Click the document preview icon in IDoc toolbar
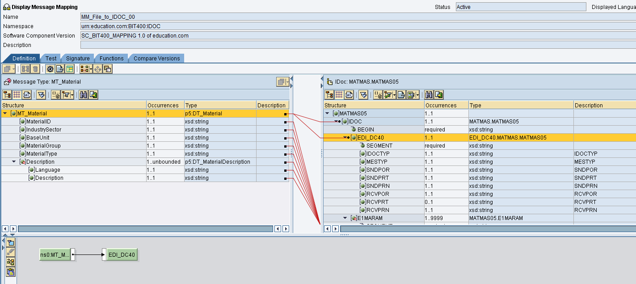Screen dimensions: 636x284 click(401, 95)
